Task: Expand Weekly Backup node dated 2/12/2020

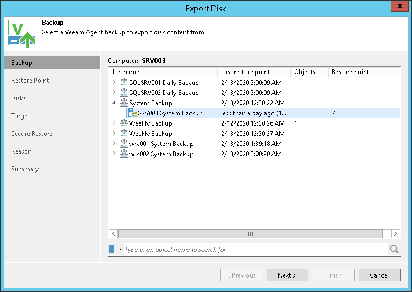Action: (114, 123)
